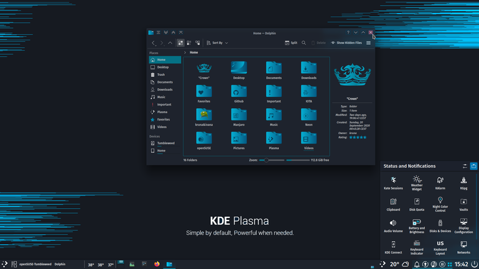Select Videos in Places panel
This screenshot has width=479, height=269.
(165, 127)
